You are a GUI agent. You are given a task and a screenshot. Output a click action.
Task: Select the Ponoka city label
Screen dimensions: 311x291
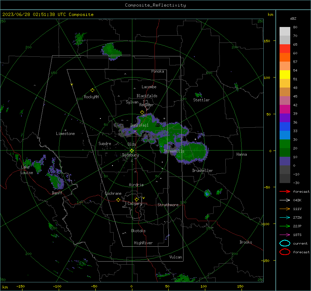pyautogui.click(x=158, y=71)
